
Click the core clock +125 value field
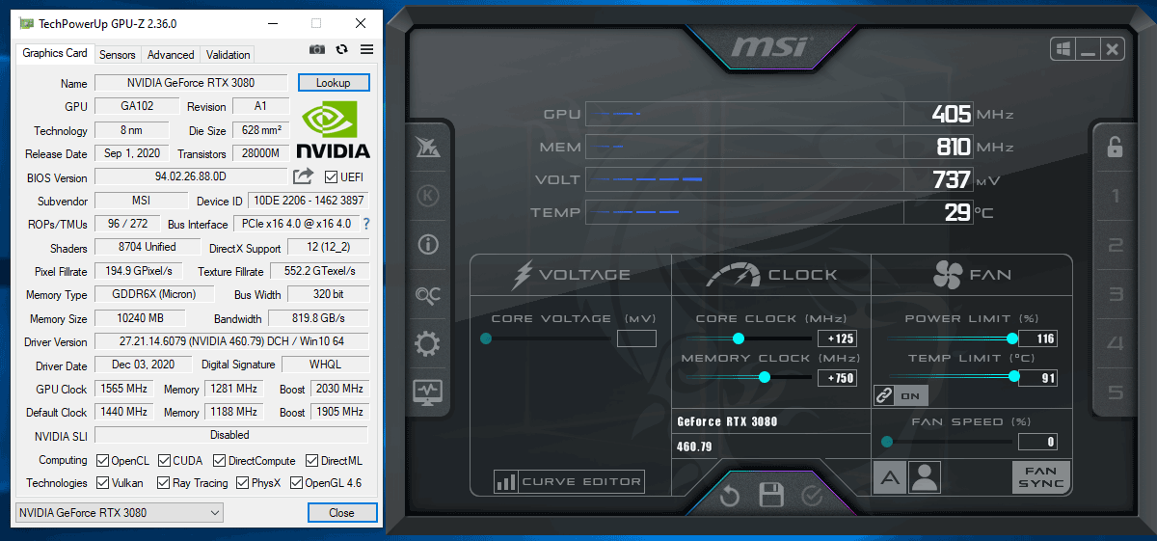tap(837, 338)
